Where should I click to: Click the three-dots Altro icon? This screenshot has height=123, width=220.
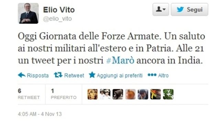(152, 75)
